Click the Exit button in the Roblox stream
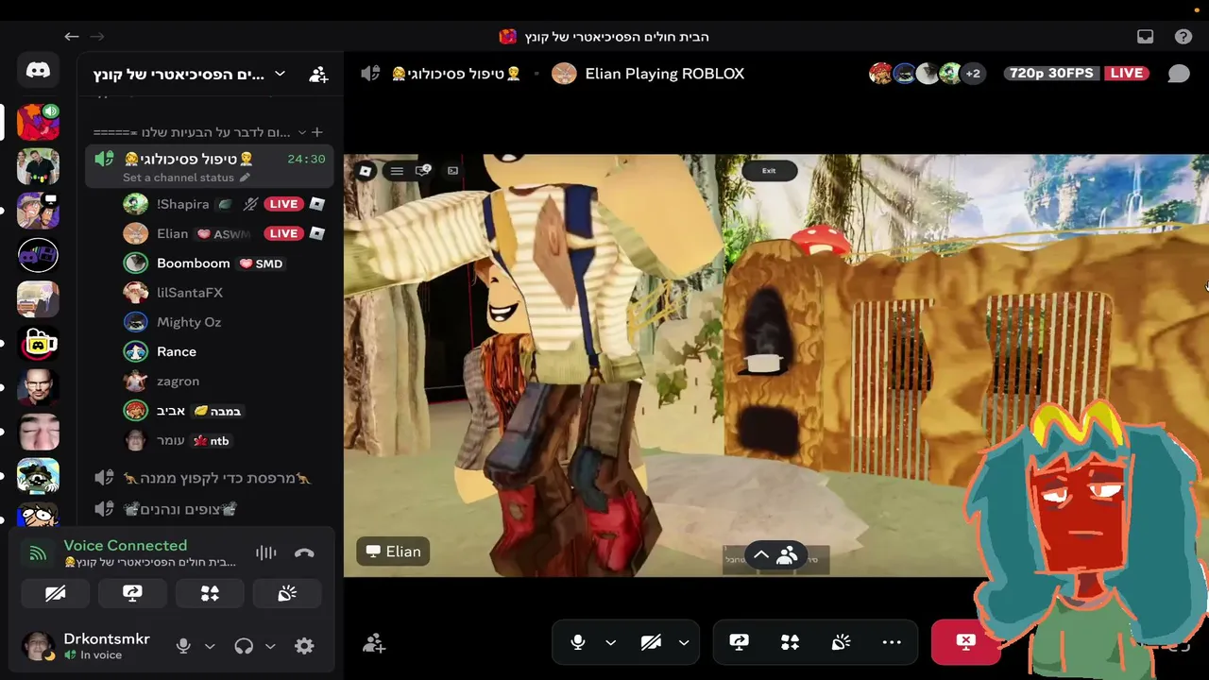 tap(769, 171)
